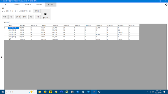Viewport: 168px width, 94px height.
Task: Click the home icon tab
Action: tap(6, 5)
